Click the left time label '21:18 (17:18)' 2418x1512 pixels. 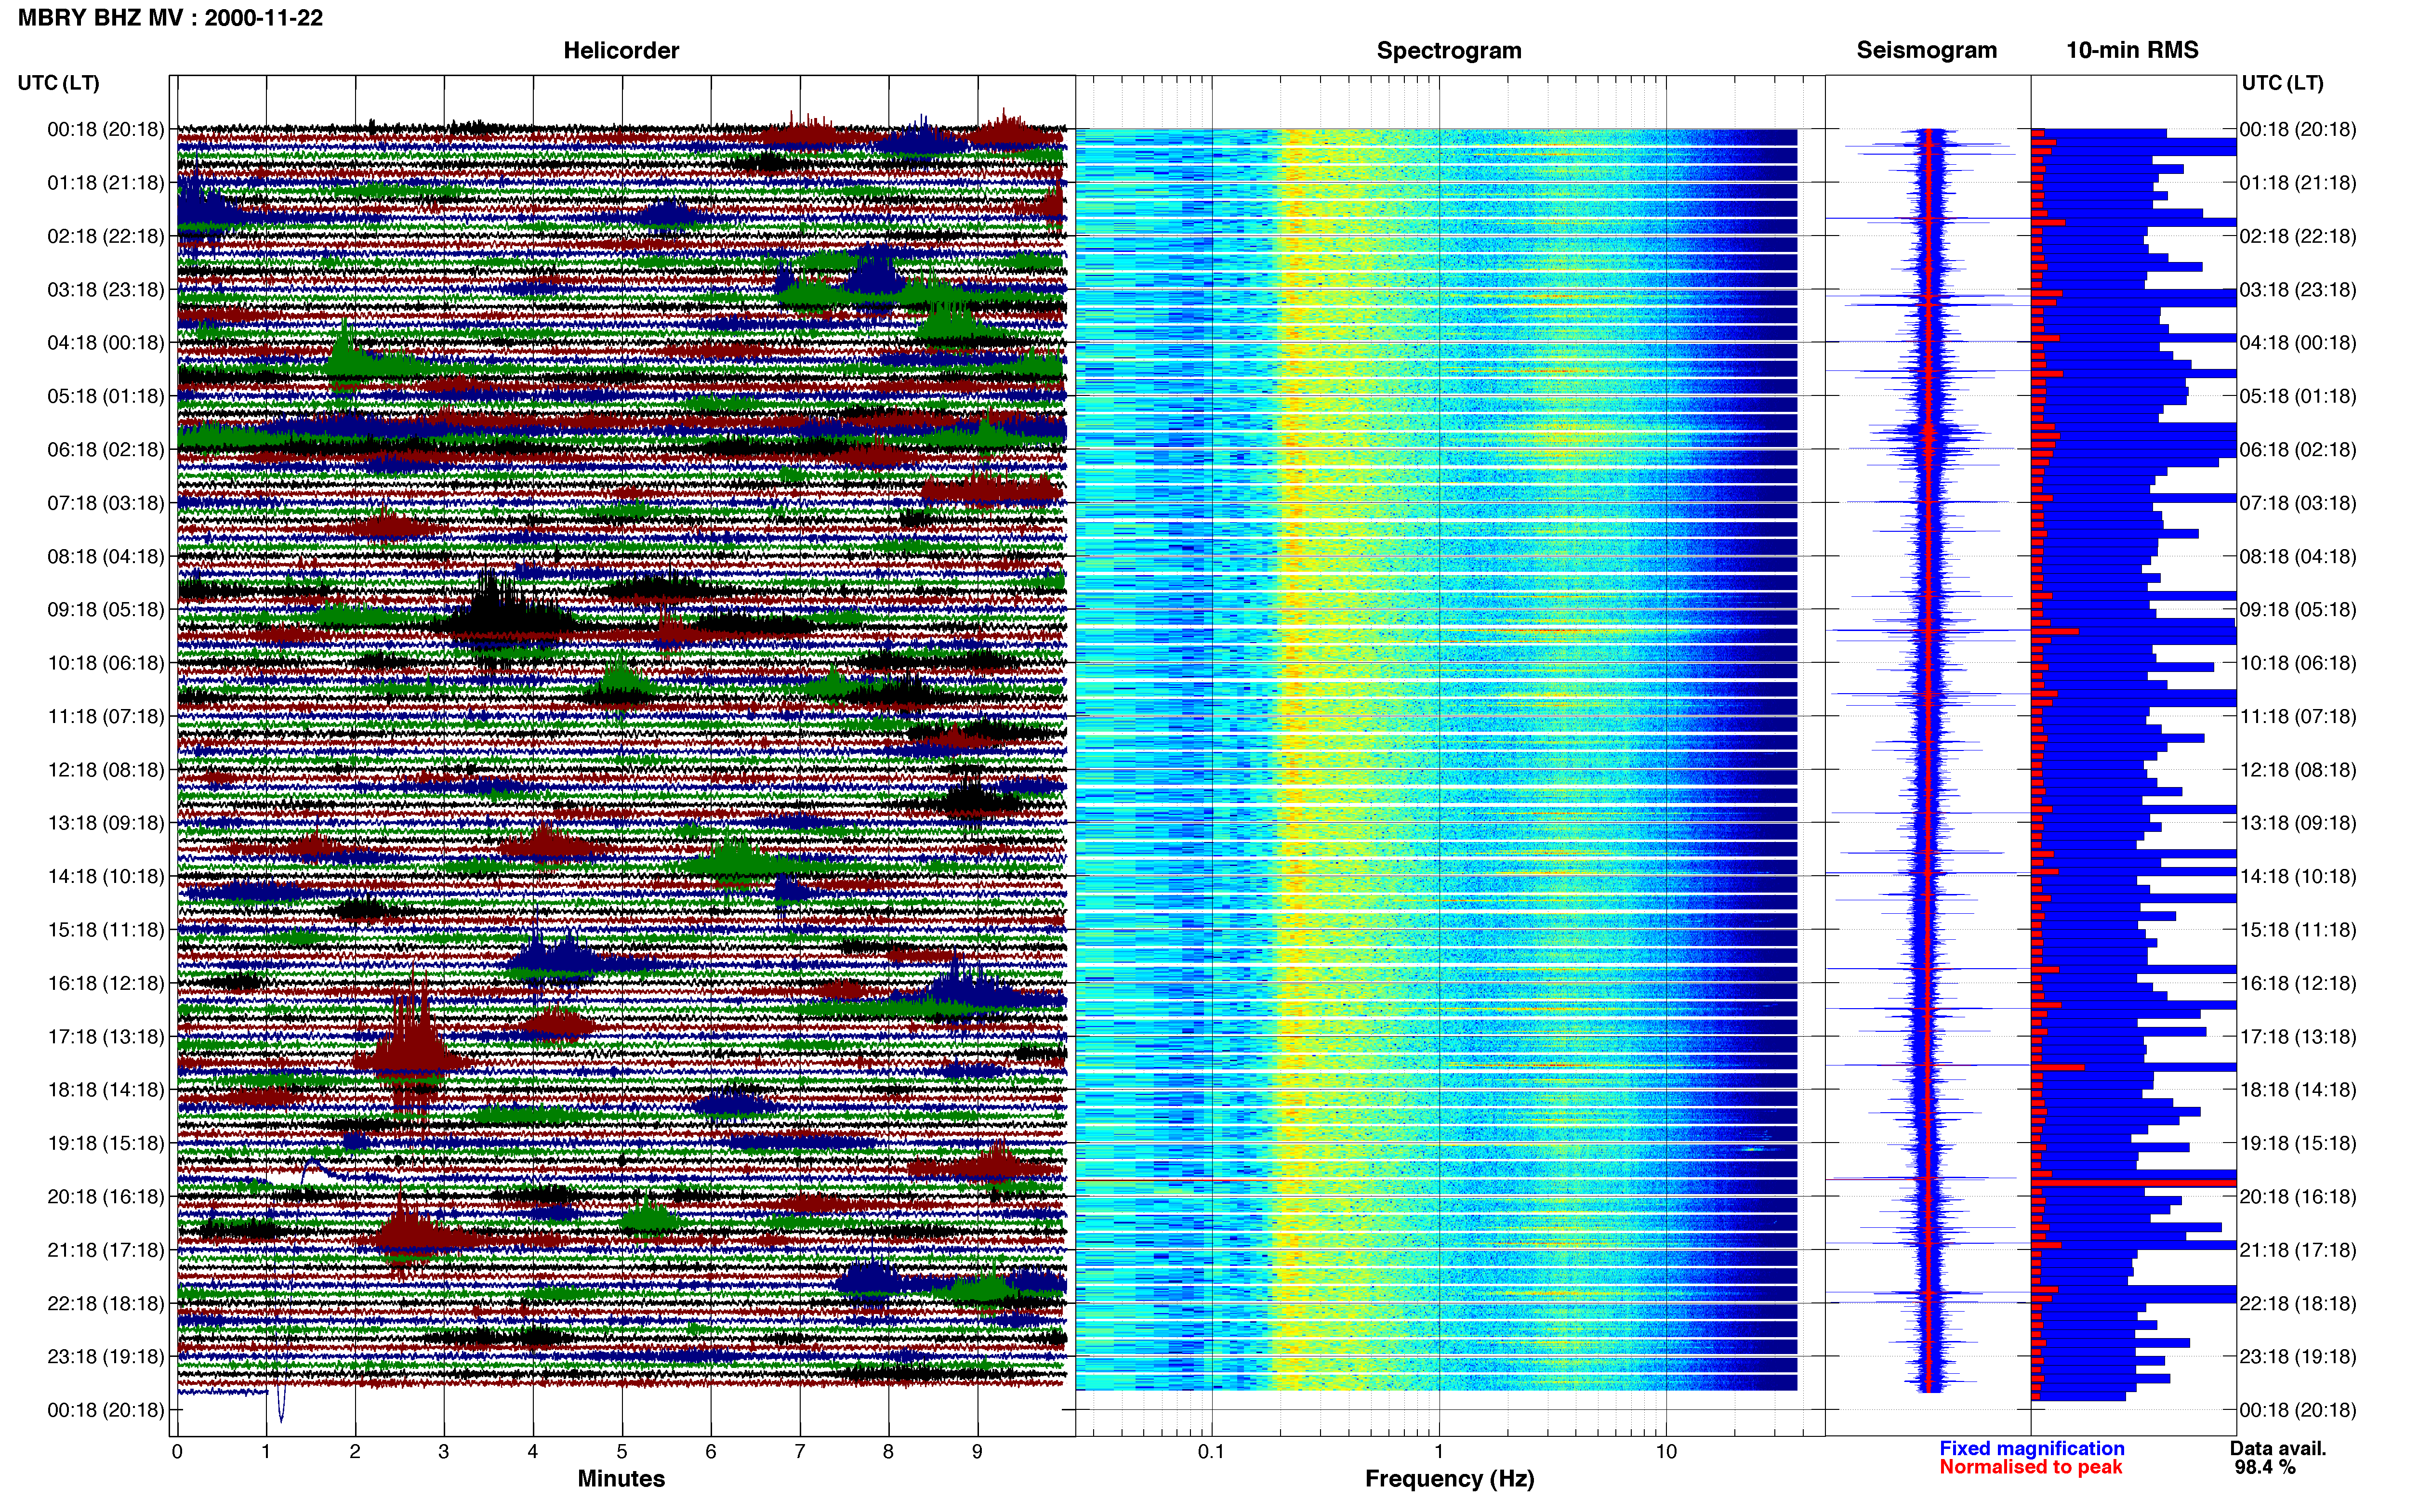105,1250
